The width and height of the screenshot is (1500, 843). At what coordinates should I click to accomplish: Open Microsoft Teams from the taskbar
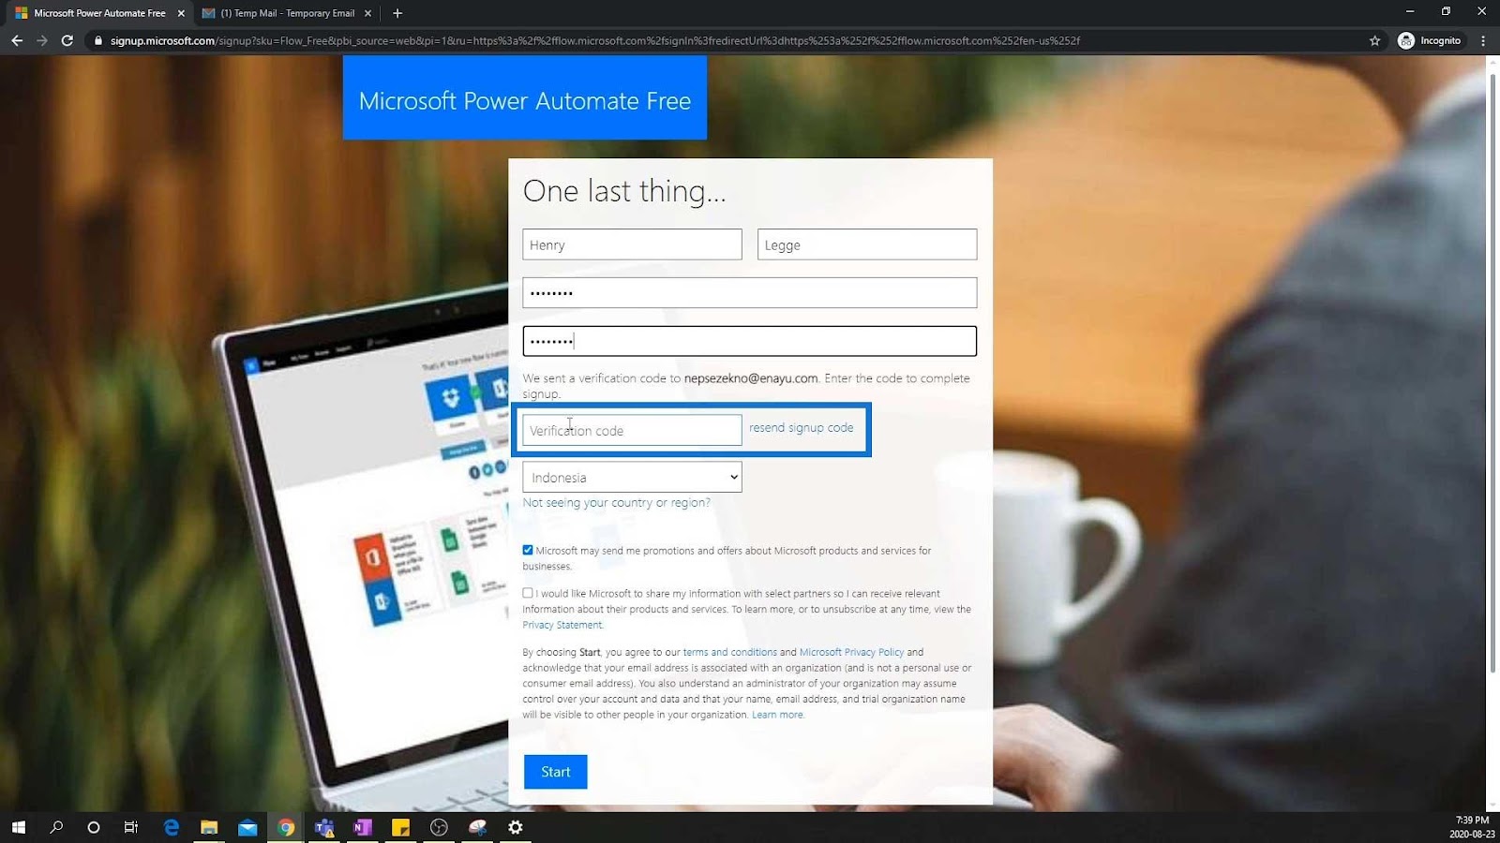point(324,827)
